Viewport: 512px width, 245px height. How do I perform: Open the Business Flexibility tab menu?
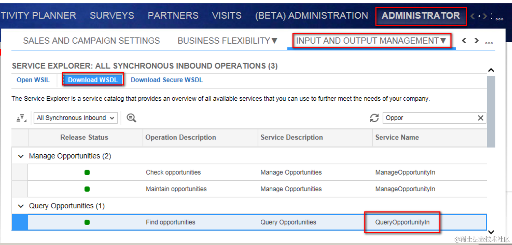pyautogui.click(x=227, y=41)
